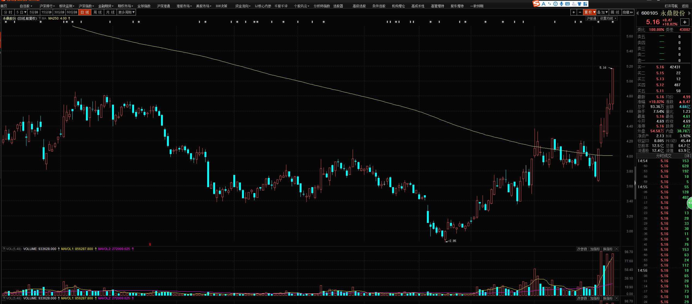The image size is (692, 304).
Task: Click 打开导航 link
Action: click(671, 6)
